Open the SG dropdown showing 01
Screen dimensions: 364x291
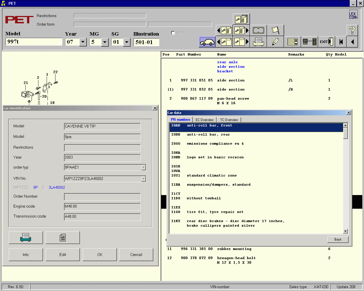point(127,42)
